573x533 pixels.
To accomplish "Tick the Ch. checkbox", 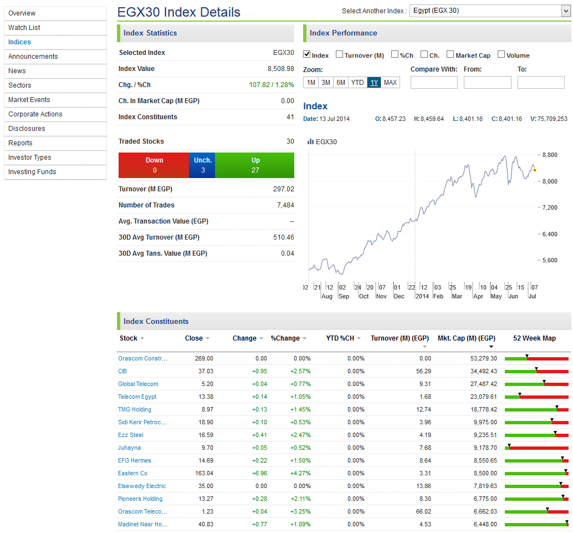I will [x=424, y=54].
